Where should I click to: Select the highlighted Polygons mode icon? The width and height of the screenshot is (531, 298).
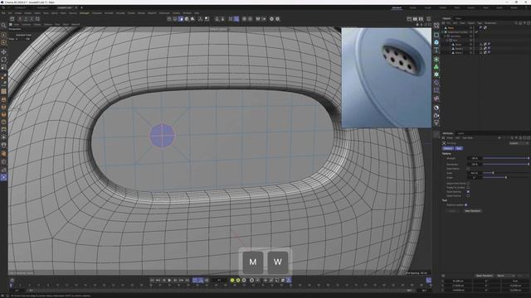tap(181, 19)
